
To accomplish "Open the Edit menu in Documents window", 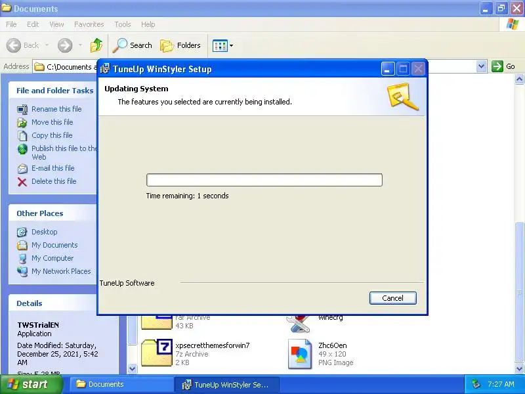I will [32, 24].
